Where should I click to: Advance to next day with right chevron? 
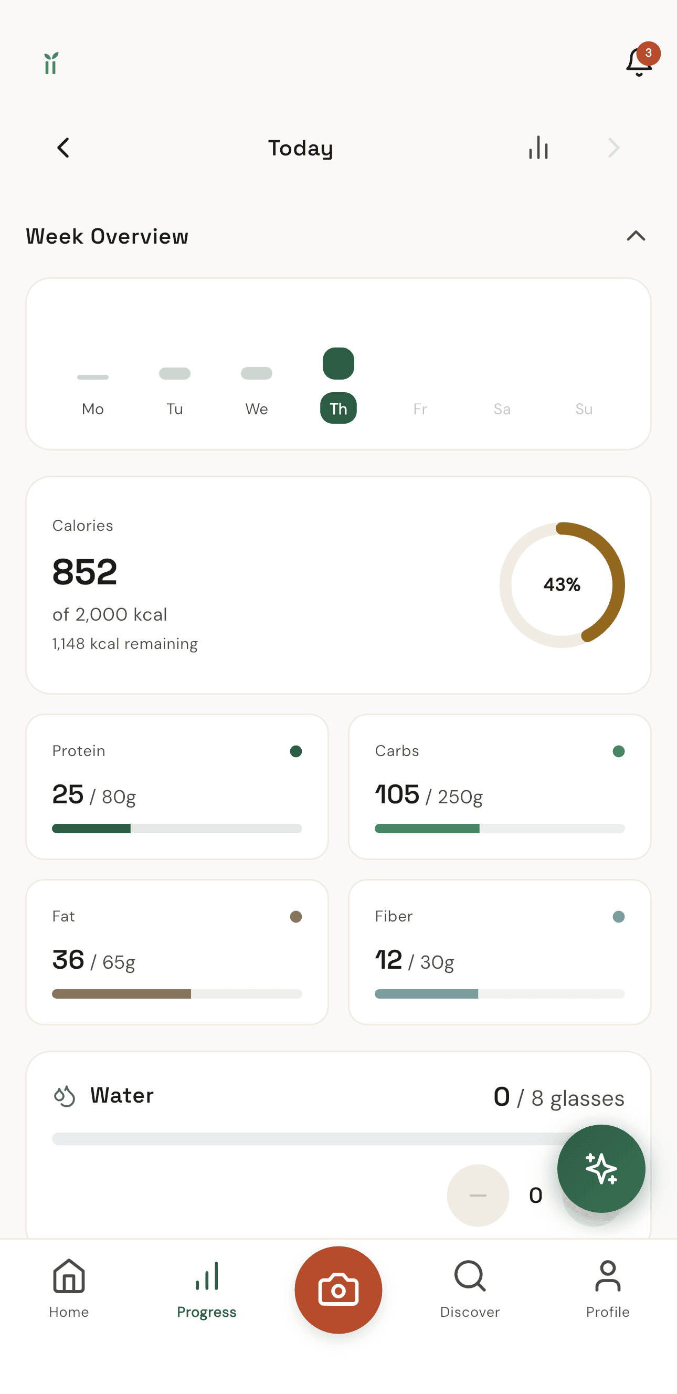pos(613,147)
